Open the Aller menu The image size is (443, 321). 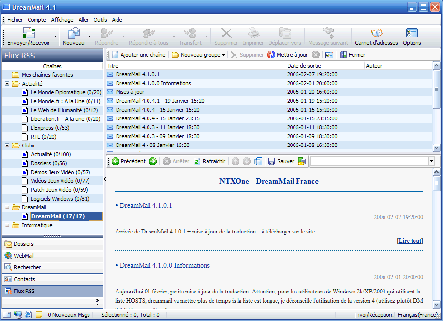click(84, 20)
